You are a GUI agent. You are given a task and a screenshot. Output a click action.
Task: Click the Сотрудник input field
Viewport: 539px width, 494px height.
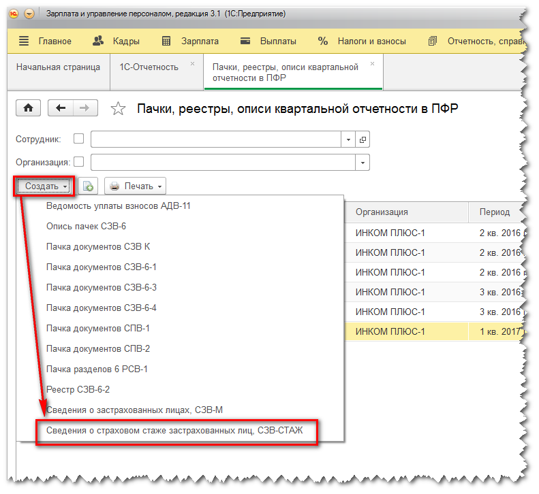(x=216, y=139)
